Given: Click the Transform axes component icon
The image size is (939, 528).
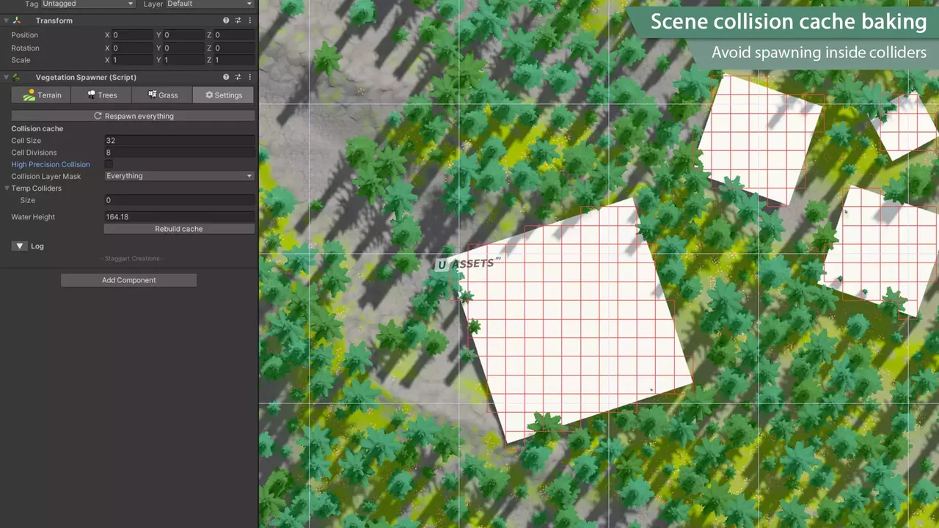Looking at the screenshot, I should (x=17, y=21).
